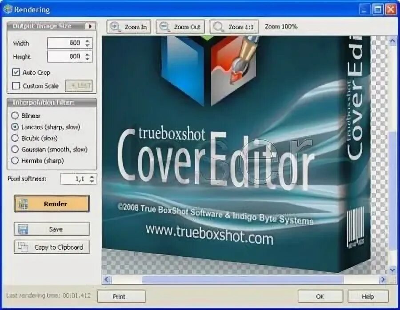
Task: Confirm with the OK button
Action: coord(320,297)
